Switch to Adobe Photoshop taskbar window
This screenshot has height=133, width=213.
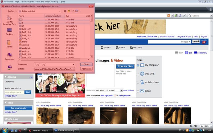(x=66, y=131)
